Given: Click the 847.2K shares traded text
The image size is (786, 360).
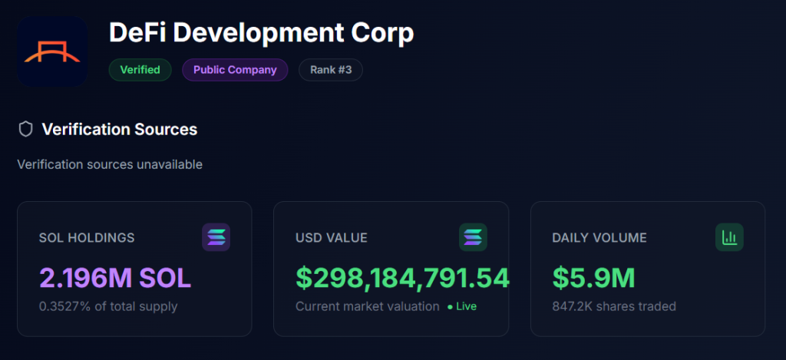Looking at the screenshot, I should click(614, 306).
